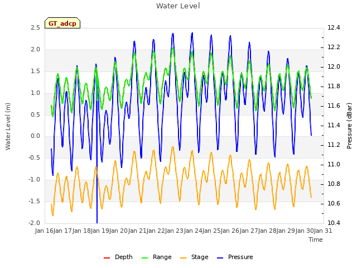The height and width of the screenshot is (268, 357).
Task: Click the 0.0 left axis value
Action: coord(35,136)
